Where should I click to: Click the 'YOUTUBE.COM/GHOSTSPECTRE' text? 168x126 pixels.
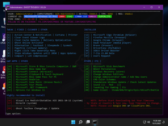pyautogui.click(x=80, y=22)
